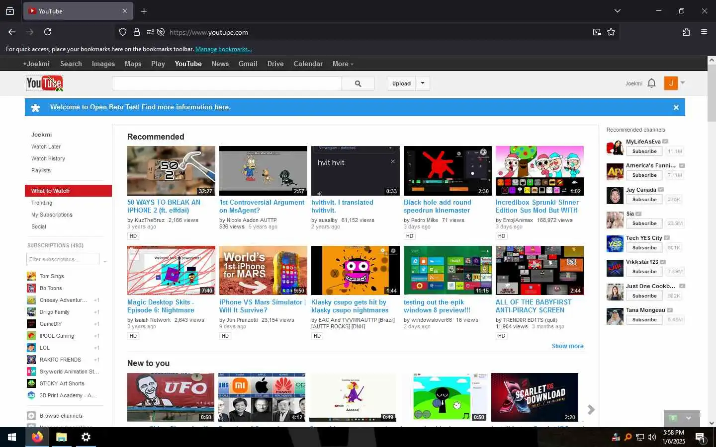Image resolution: width=716 pixels, height=447 pixels.
Task: Subscribe to Vikkstar123
Action: coord(644,272)
